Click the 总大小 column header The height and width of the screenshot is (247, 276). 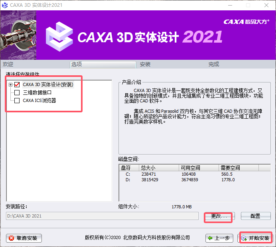(x=159, y=168)
